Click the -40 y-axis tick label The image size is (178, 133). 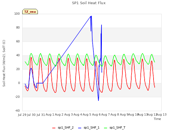[x=17, y=111]
